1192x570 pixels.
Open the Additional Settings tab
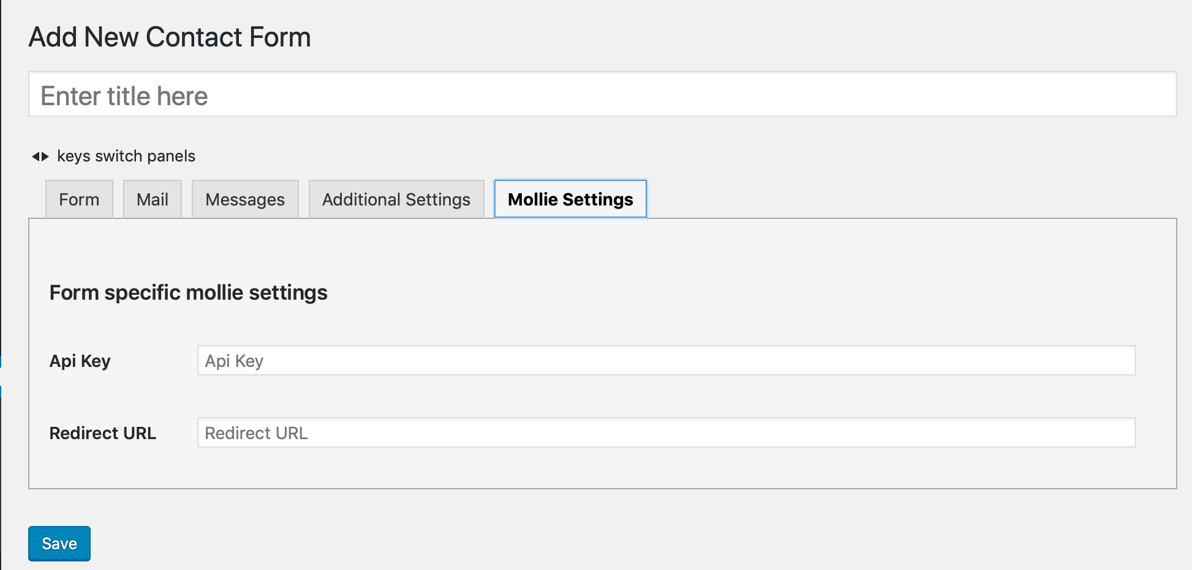coord(396,199)
